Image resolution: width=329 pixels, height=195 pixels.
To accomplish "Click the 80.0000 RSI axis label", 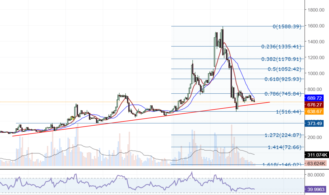I will point(316,175).
